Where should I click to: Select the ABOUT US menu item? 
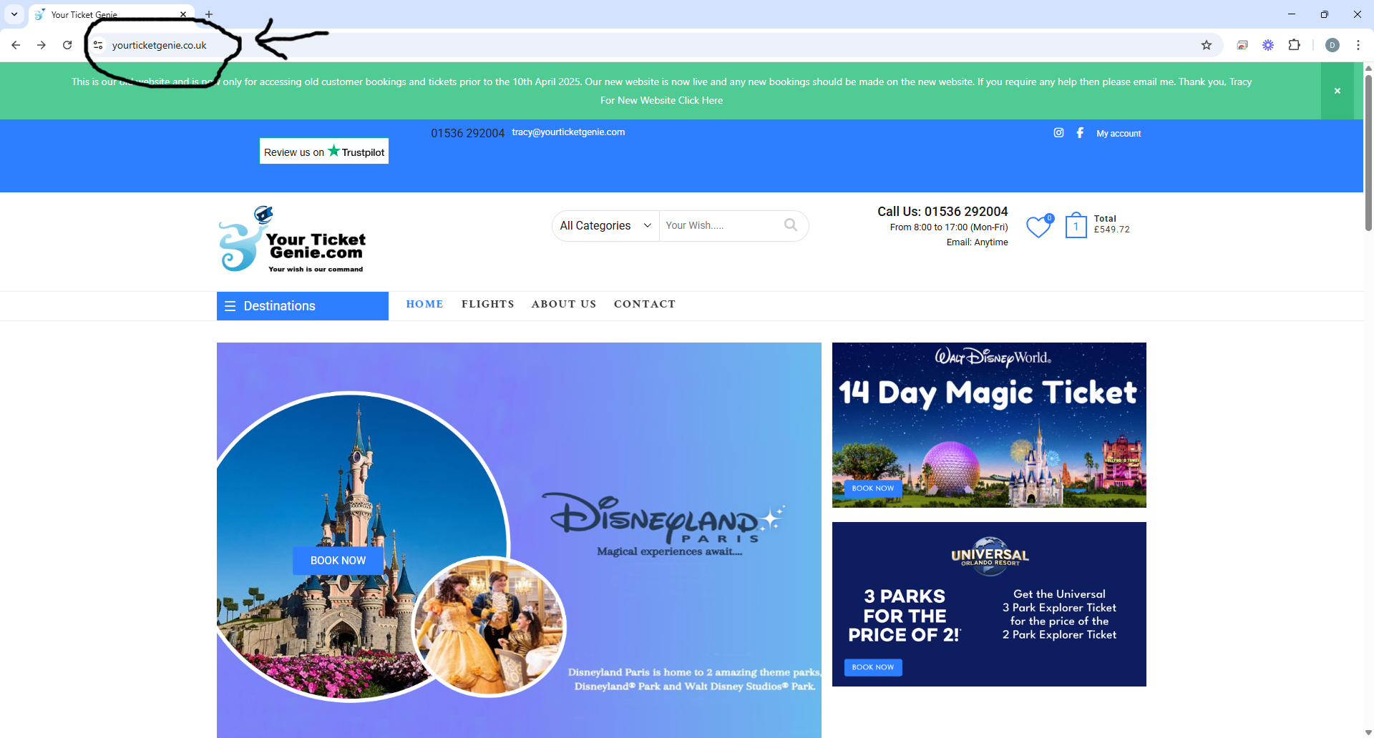[x=564, y=304]
